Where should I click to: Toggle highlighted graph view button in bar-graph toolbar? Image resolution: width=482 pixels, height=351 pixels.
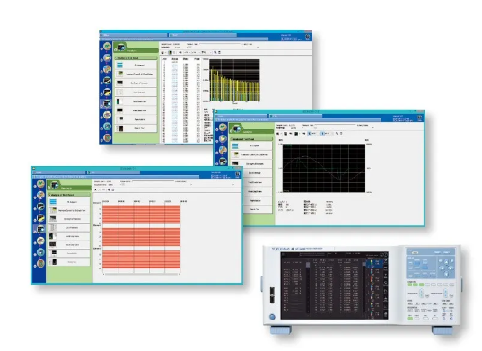pos(170,53)
